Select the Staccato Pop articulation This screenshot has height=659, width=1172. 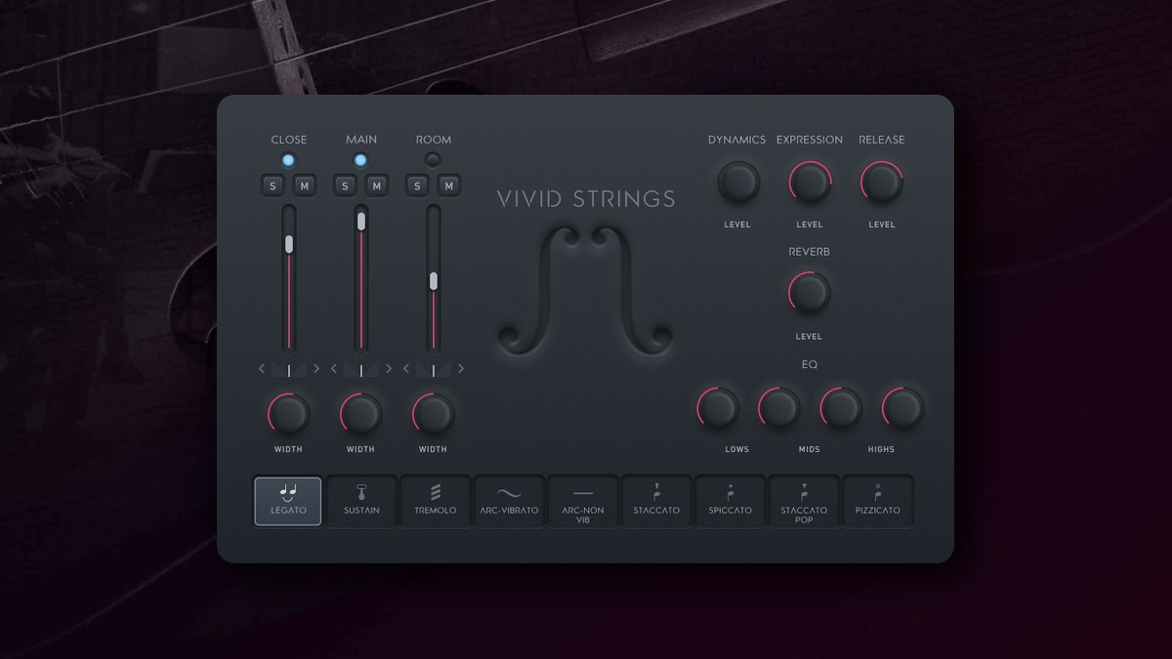[x=804, y=501]
